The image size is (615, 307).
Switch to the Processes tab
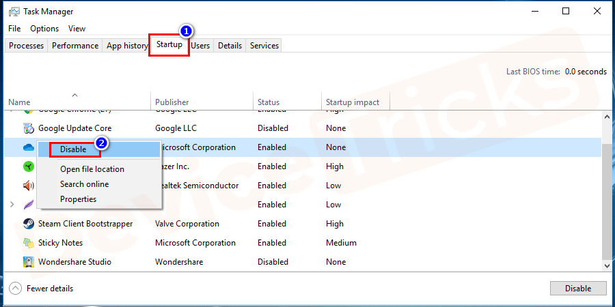(x=26, y=46)
